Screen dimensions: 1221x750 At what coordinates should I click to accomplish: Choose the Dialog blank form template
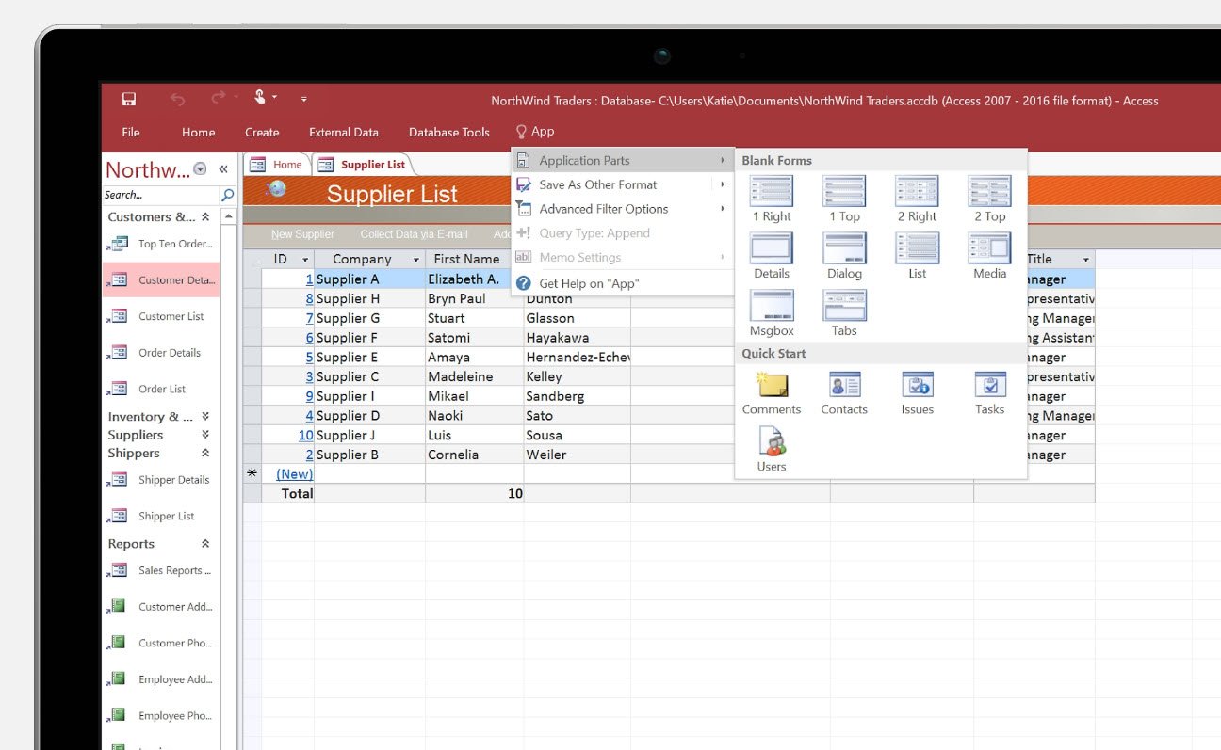pos(844,249)
